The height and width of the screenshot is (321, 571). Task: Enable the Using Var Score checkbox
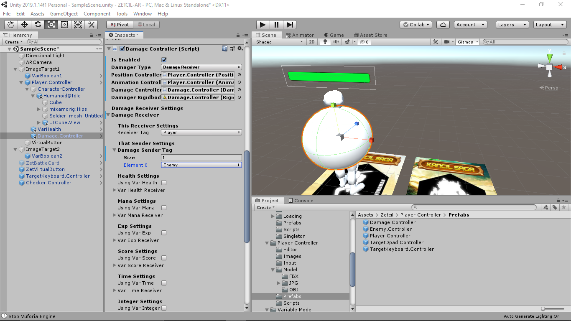coord(163,258)
